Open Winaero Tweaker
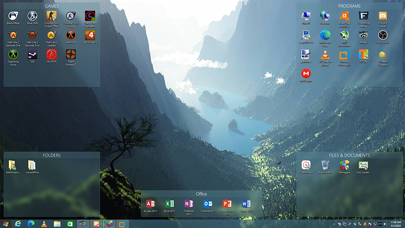This screenshot has width=405, height=228. 383,58
